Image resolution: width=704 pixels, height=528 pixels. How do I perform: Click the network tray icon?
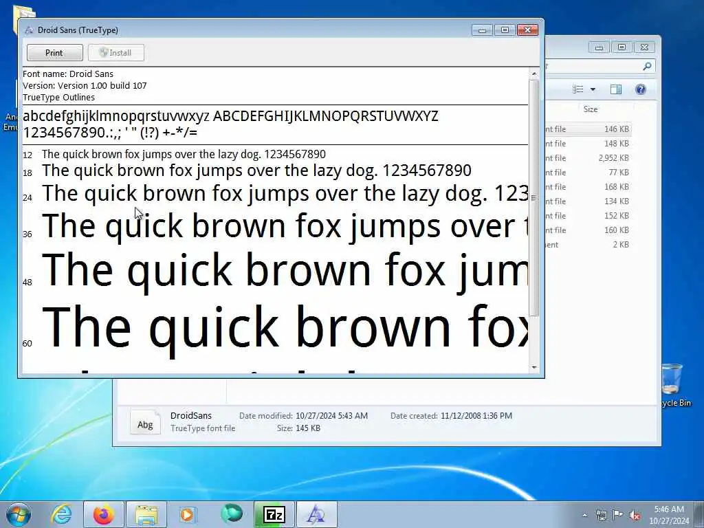coord(601,516)
